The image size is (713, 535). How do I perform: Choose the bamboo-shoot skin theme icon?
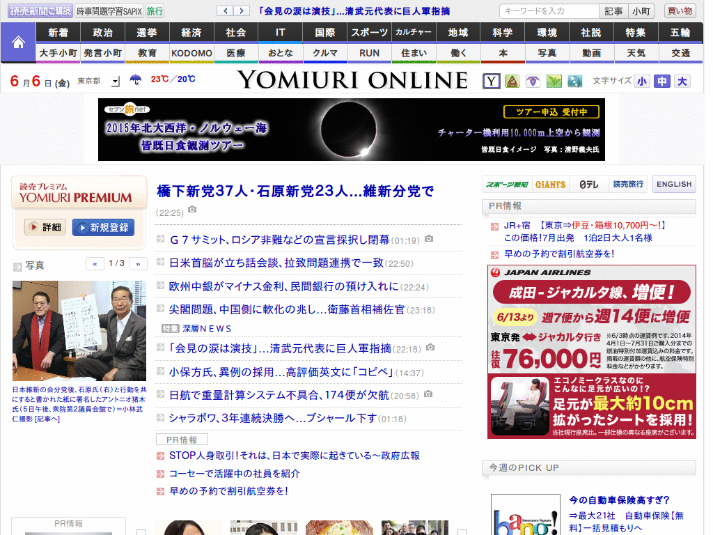click(512, 81)
